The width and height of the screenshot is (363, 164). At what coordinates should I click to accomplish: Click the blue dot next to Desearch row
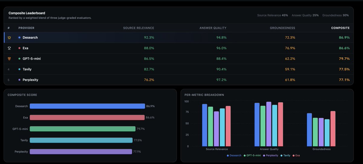pyautogui.click(x=19, y=38)
